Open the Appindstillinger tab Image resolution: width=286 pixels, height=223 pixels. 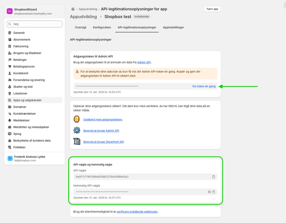coord(173,27)
